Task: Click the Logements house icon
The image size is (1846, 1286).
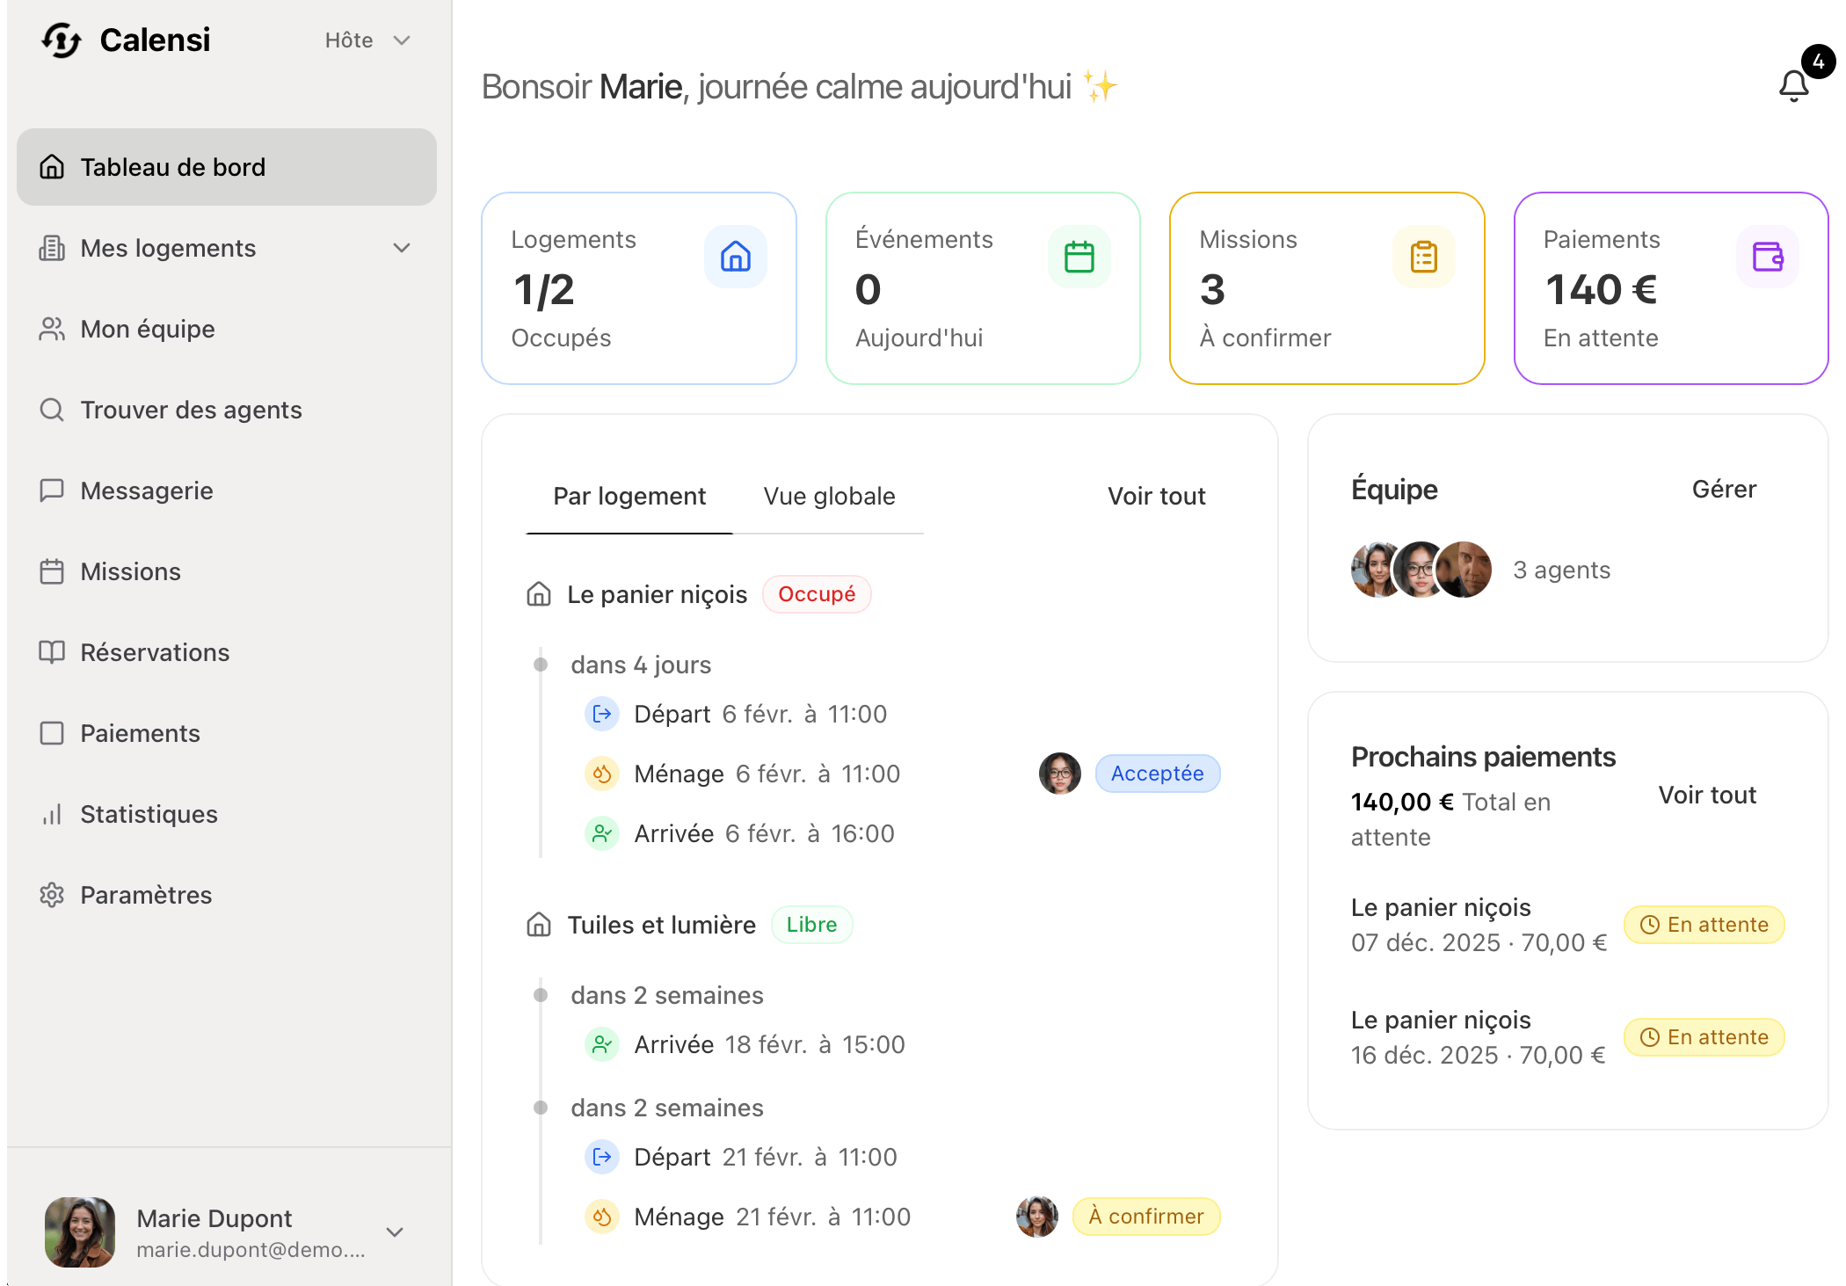Action: (x=735, y=257)
